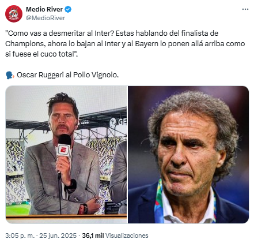Click the "25 jun. 2025" date
254x243 pixels.
click(x=58, y=235)
